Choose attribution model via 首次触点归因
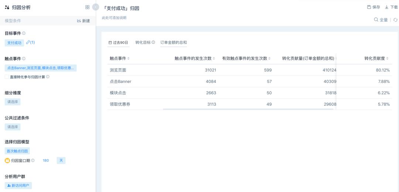 click(x=17, y=151)
